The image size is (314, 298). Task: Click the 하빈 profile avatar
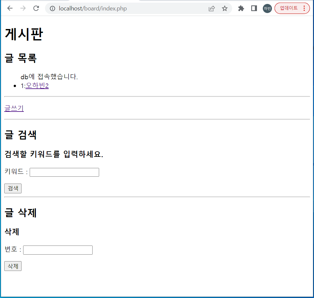coord(267,8)
